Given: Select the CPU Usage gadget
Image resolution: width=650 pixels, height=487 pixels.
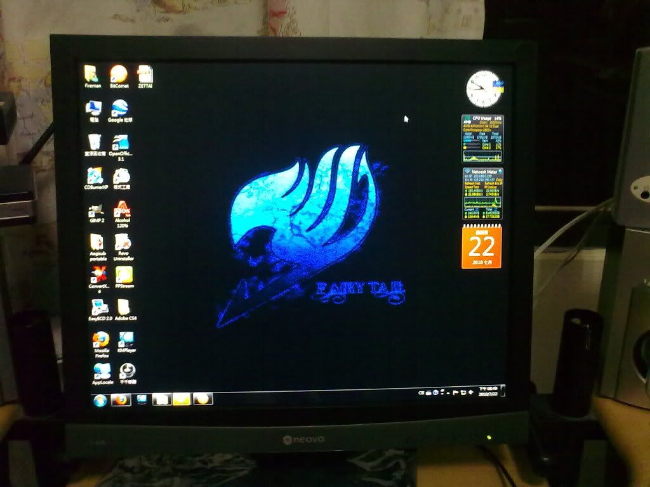Looking at the screenshot, I should coord(482,139).
